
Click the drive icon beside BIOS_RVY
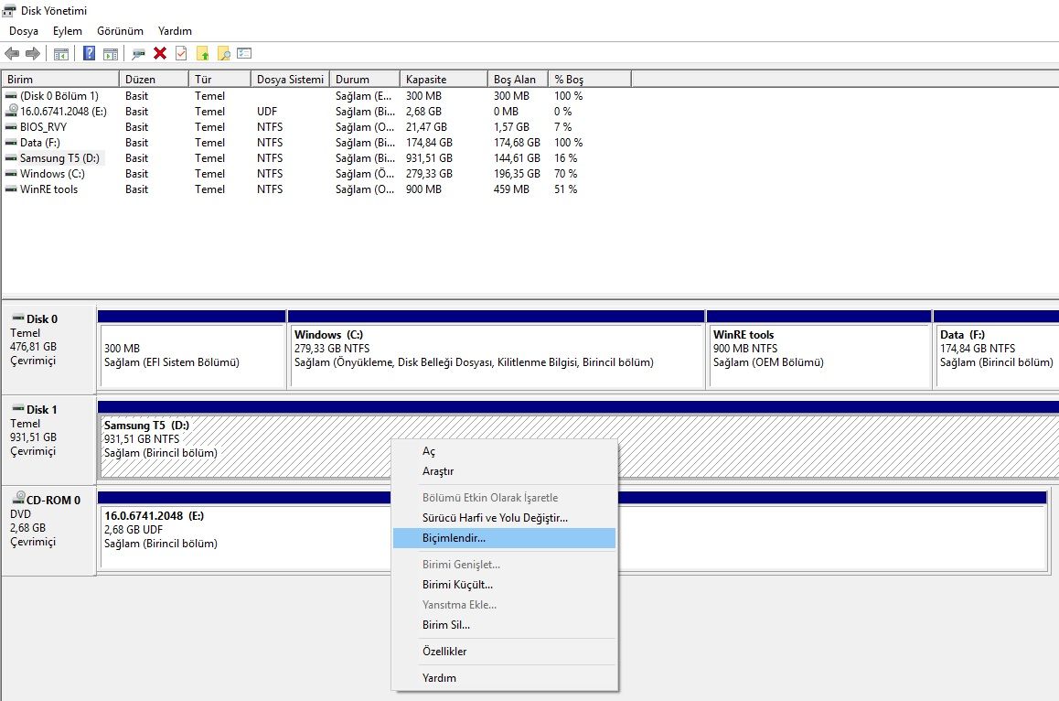point(11,127)
